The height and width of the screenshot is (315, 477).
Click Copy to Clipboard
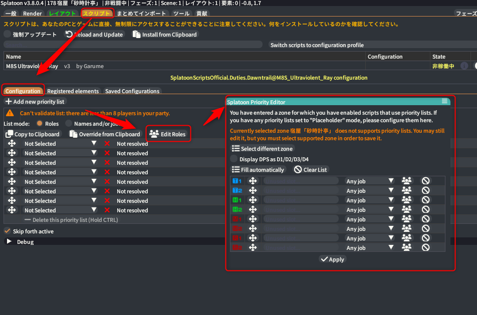(33, 134)
